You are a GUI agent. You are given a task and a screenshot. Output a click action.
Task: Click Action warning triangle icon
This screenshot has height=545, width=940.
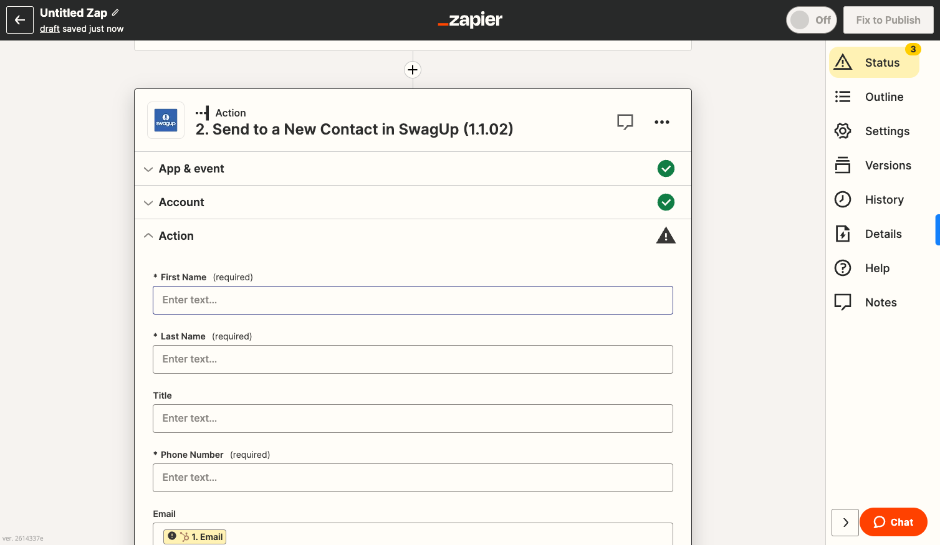point(666,235)
